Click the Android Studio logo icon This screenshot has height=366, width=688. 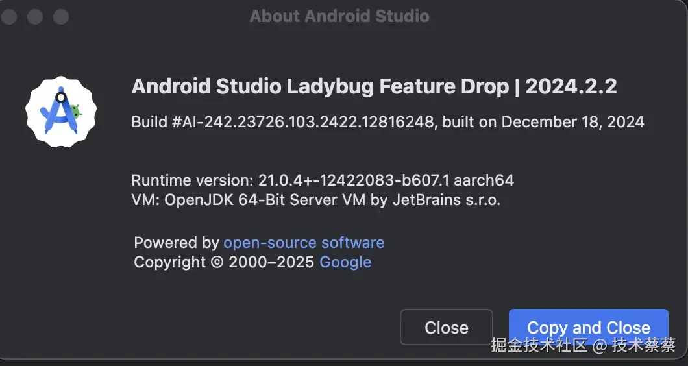tap(60, 110)
